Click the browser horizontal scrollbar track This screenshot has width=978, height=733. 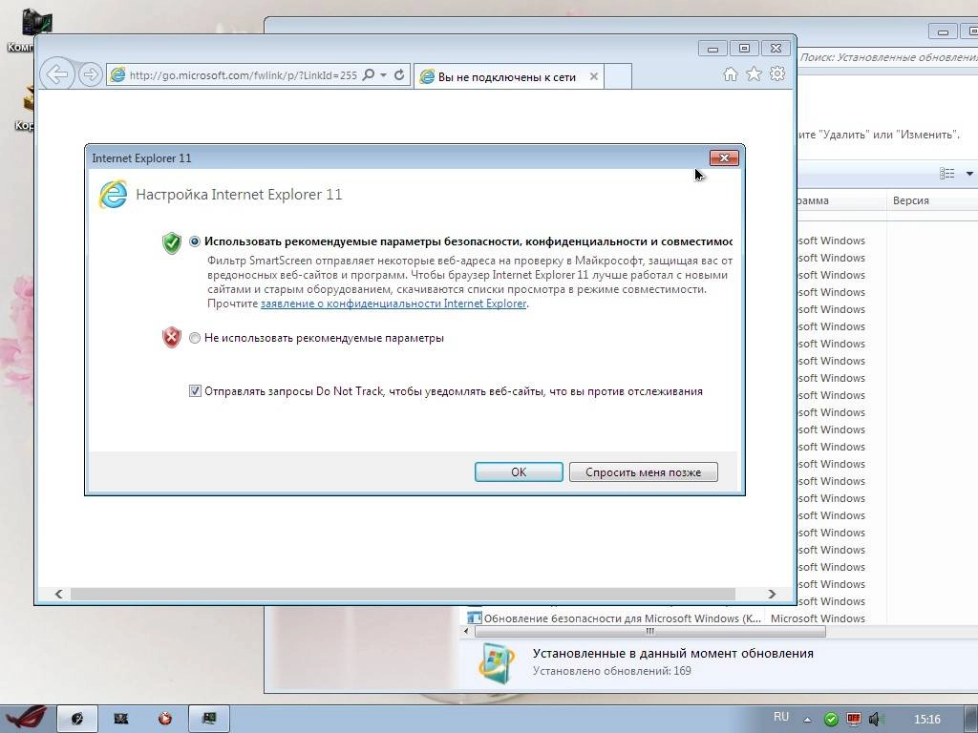click(402, 594)
